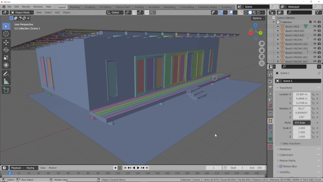Open the Add menu in viewport header
This screenshot has height=182, width=323.
tap(57, 12)
